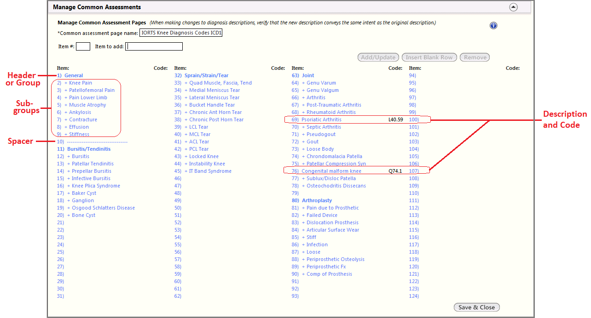Collapse the Manage Common Assessments panel
The height and width of the screenshot is (318, 591).
tap(514, 7)
